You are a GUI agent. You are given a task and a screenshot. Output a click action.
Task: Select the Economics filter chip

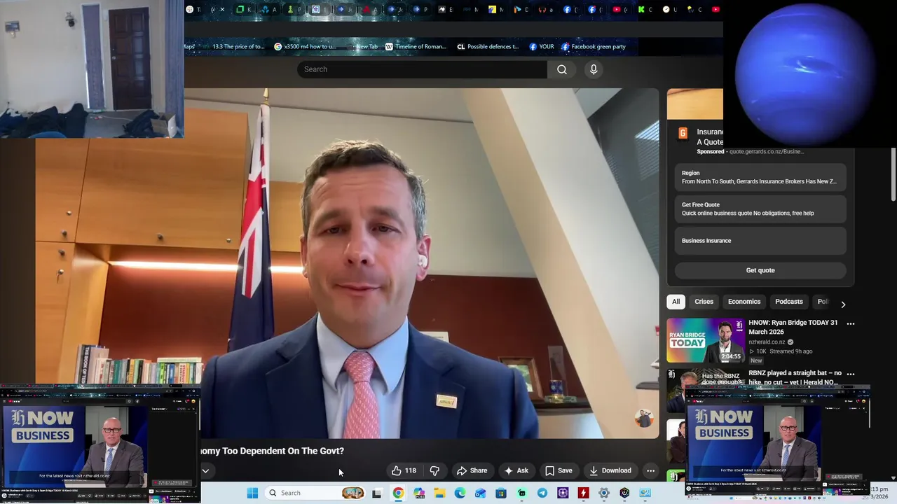[744, 302]
